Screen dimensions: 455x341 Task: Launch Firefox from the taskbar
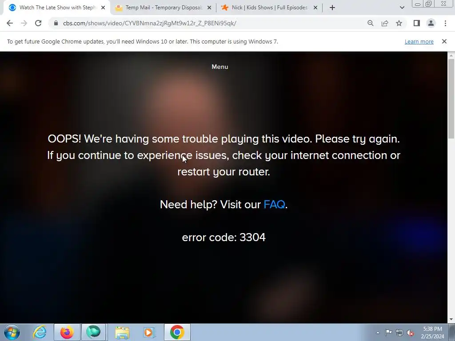[67, 332]
